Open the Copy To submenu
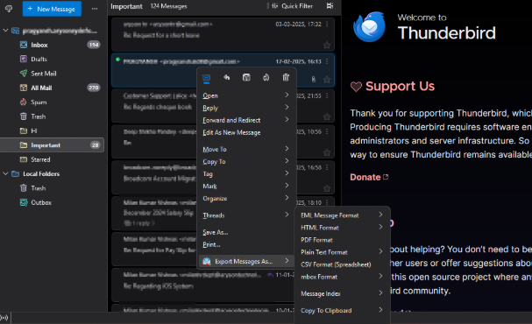 coord(246,162)
